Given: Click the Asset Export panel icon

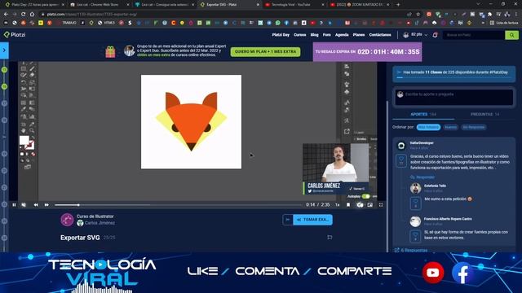Looking at the screenshot, I should pyautogui.click(x=347, y=132).
